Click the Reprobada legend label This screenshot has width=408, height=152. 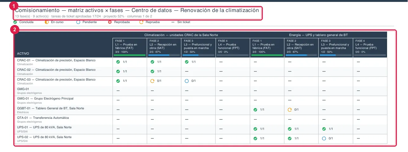pyautogui.click(x=122, y=22)
